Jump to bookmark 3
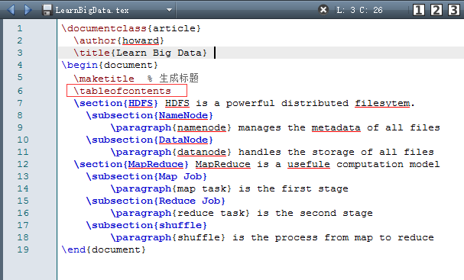The height and width of the screenshot is (280, 464). (453, 10)
